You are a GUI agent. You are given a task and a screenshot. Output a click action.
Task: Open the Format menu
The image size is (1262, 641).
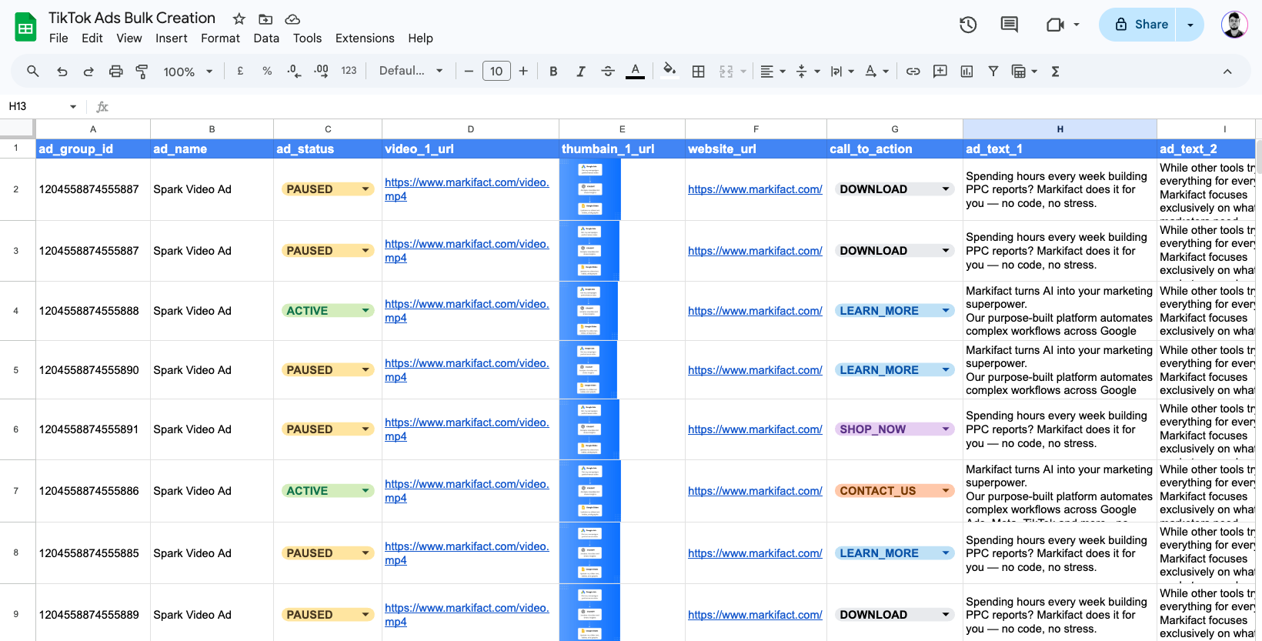[x=220, y=38]
